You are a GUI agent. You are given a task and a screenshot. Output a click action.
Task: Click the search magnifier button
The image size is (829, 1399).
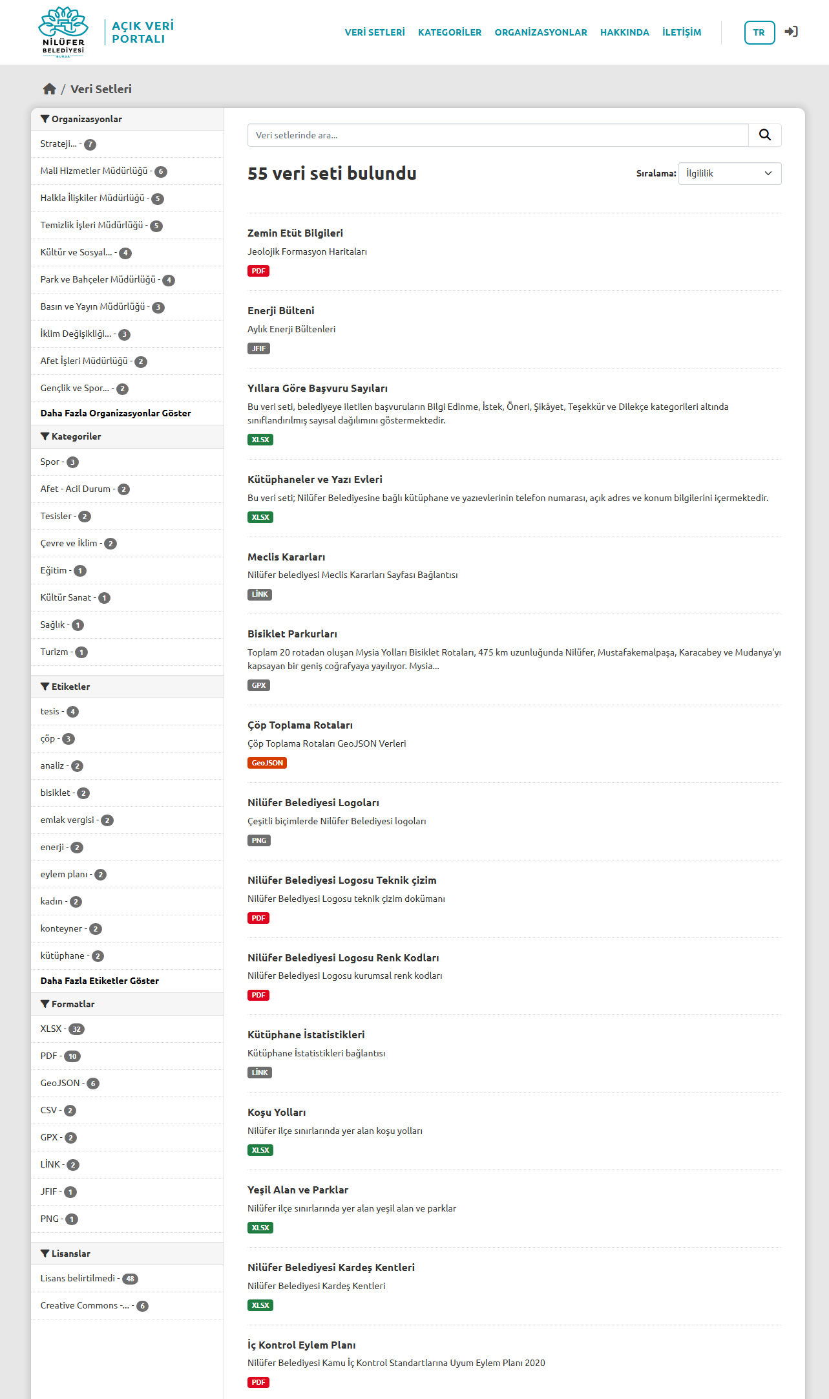pos(764,135)
